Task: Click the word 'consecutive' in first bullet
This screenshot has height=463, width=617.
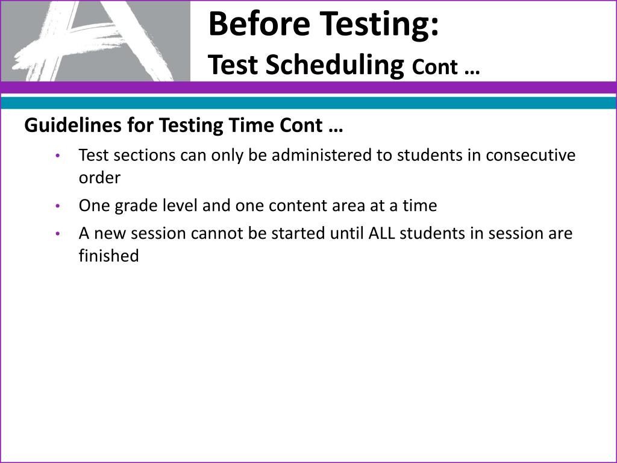Action: (530, 155)
